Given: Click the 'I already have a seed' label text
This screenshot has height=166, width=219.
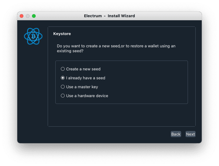Looking at the screenshot, I should pos(86,78).
